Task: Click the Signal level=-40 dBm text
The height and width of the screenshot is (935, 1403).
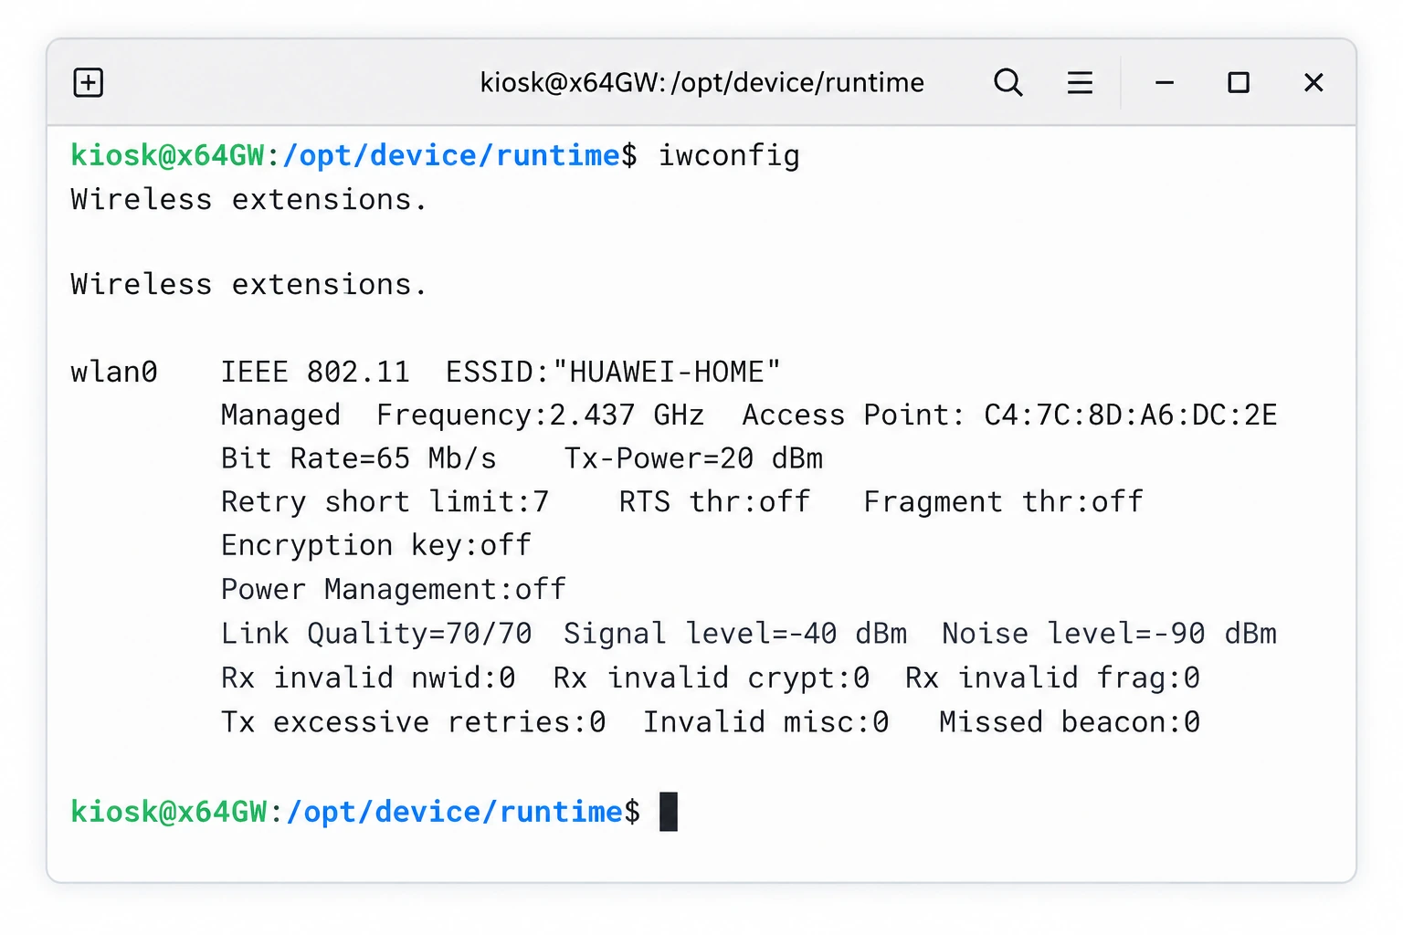Action: coord(735,634)
